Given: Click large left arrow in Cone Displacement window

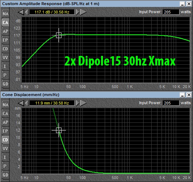Looking at the screenshot, I should point(21,103).
